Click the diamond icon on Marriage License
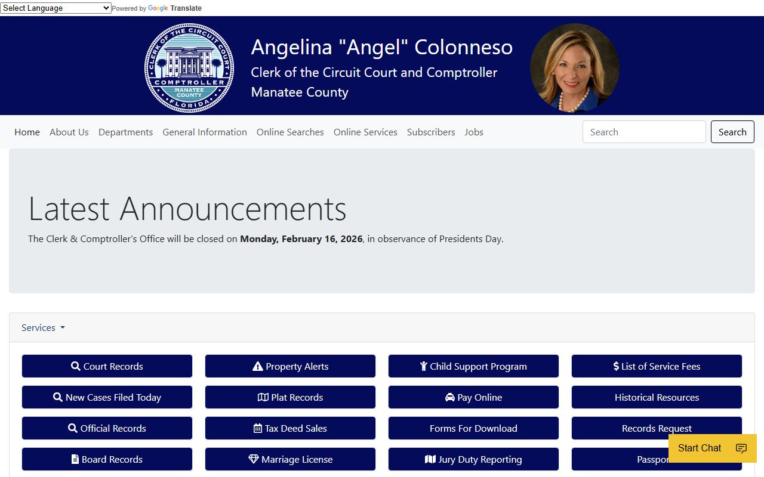This screenshot has width=764, height=477. pyautogui.click(x=254, y=459)
